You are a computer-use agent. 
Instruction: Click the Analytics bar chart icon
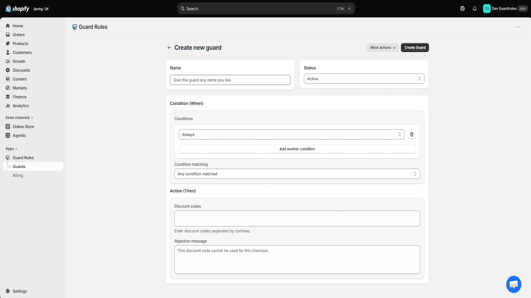pyautogui.click(x=8, y=106)
